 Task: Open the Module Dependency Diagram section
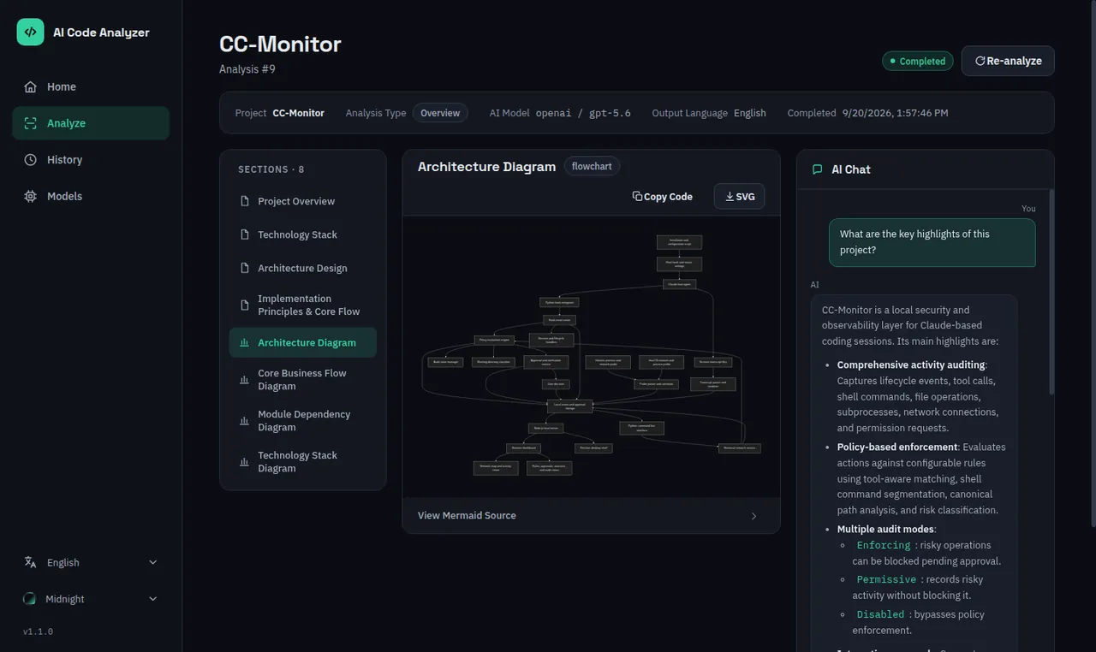pyautogui.click(x=303, y=421)
